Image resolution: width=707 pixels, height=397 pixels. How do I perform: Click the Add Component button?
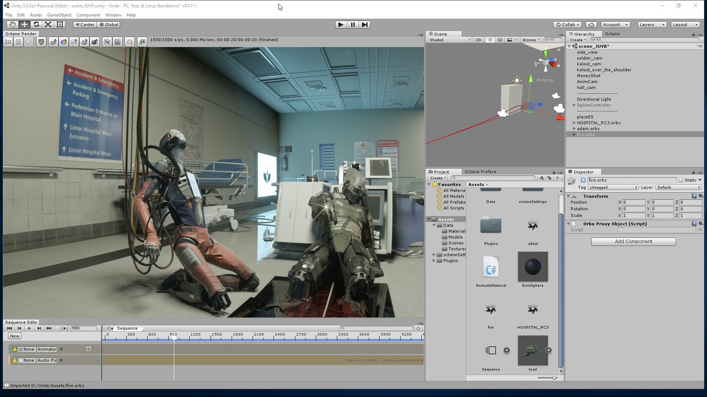coord(633,241)
